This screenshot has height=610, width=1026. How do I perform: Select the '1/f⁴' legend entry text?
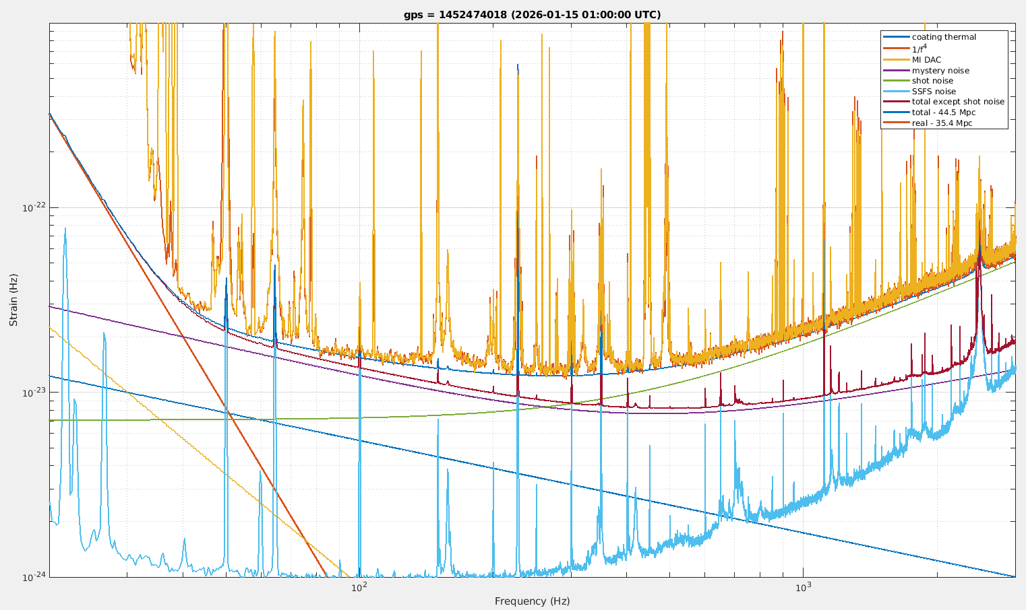point(919,48)
